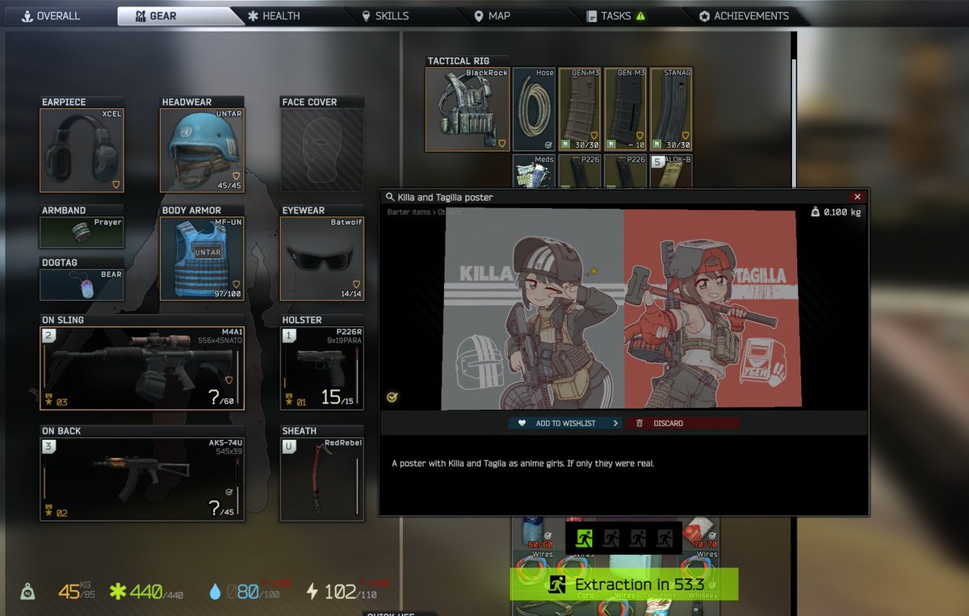
Task: Click the empty Face Cover slot
Action: [x=322, y=150]
